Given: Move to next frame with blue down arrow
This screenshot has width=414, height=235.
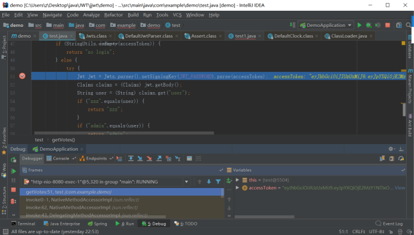Looking at the screenshot, I should pyautogui.click(x=209, y=182).
